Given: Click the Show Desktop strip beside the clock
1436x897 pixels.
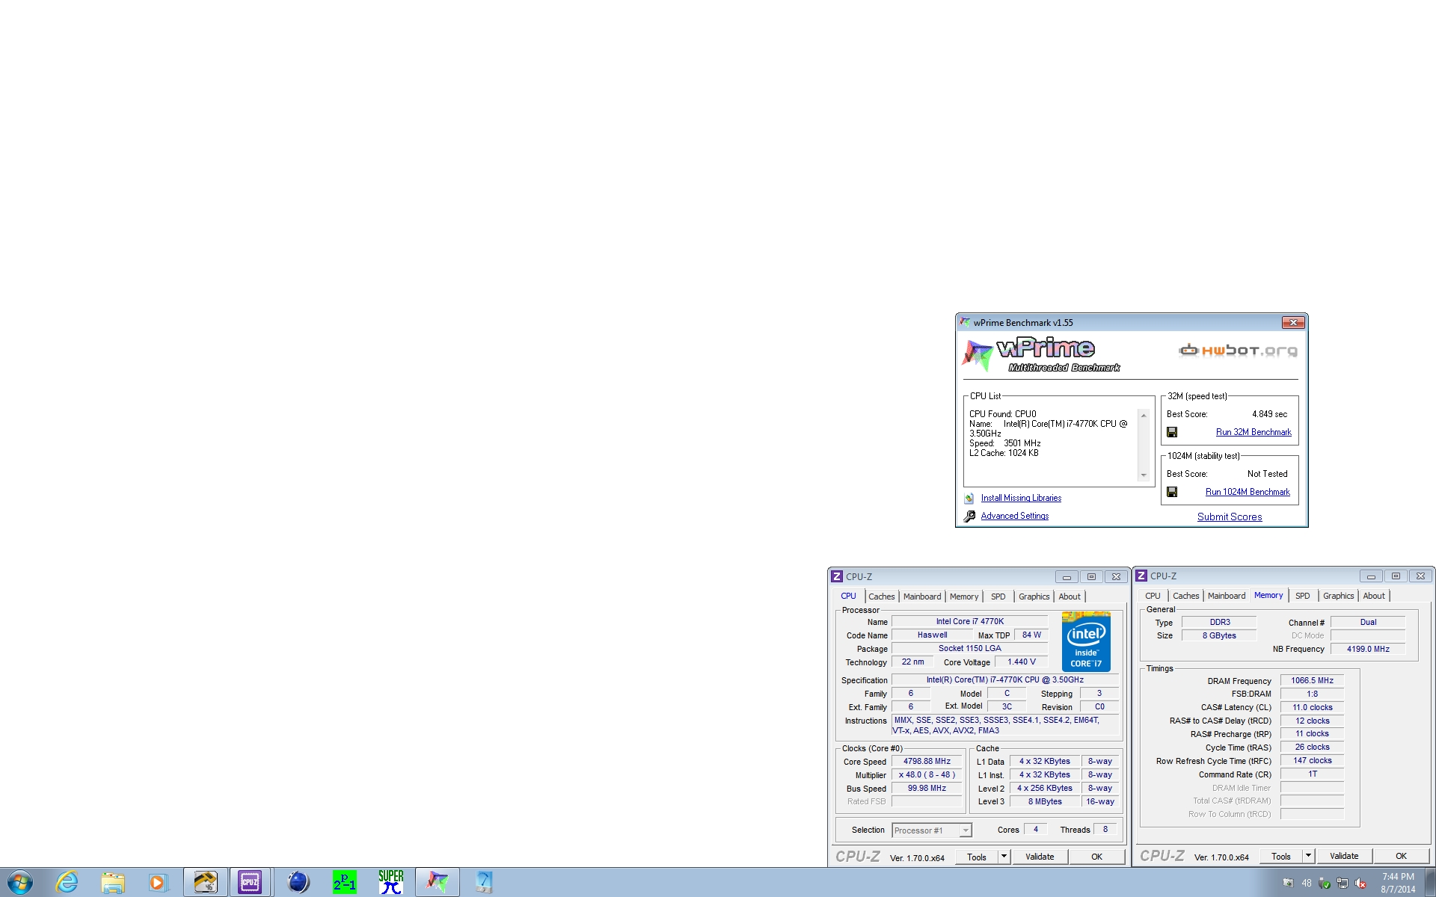Looking at the screenshot, I should click(x=1430, y=883).
